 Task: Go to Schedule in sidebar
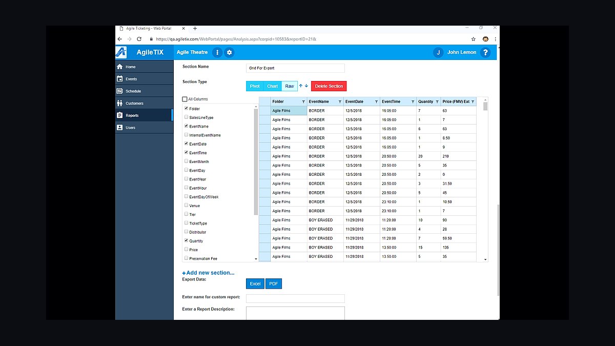(144, 91)
